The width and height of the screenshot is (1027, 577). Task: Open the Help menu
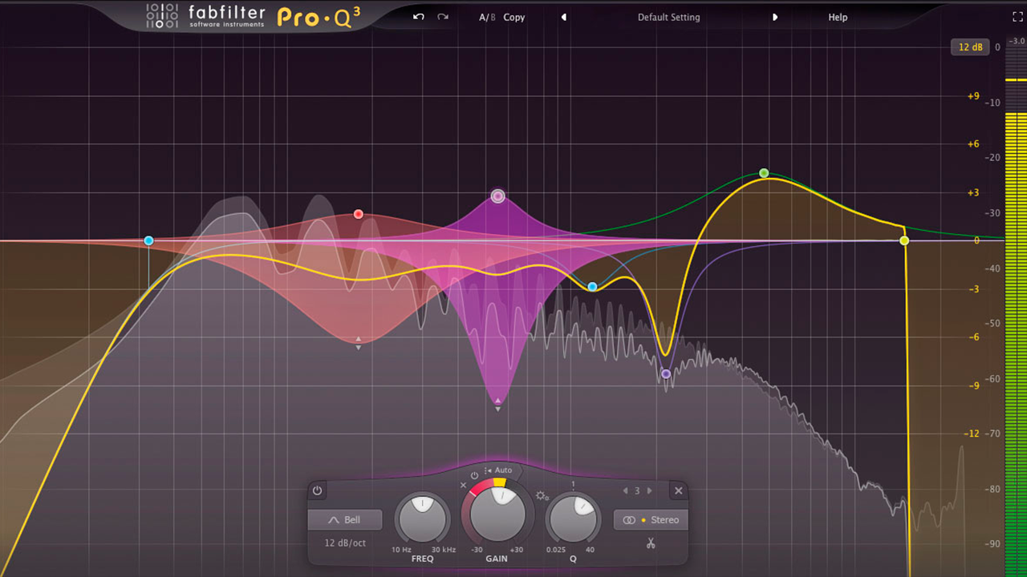click(x=838, y=17)
